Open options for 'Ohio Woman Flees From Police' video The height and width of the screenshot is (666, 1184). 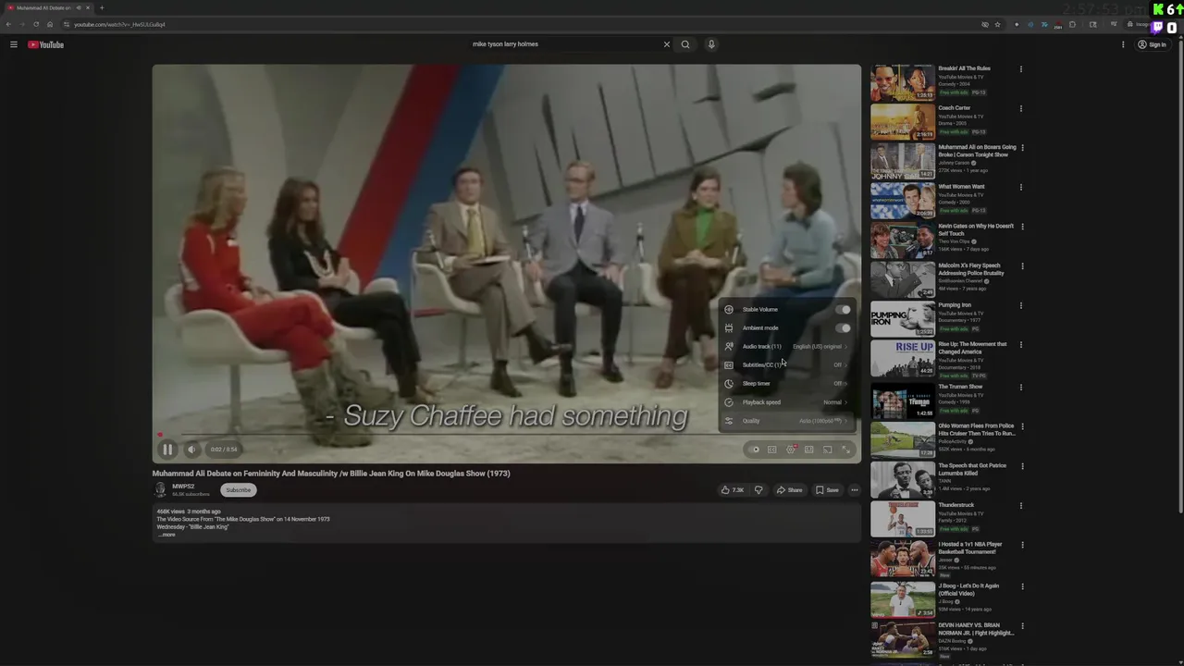[x=1021, y=426]
